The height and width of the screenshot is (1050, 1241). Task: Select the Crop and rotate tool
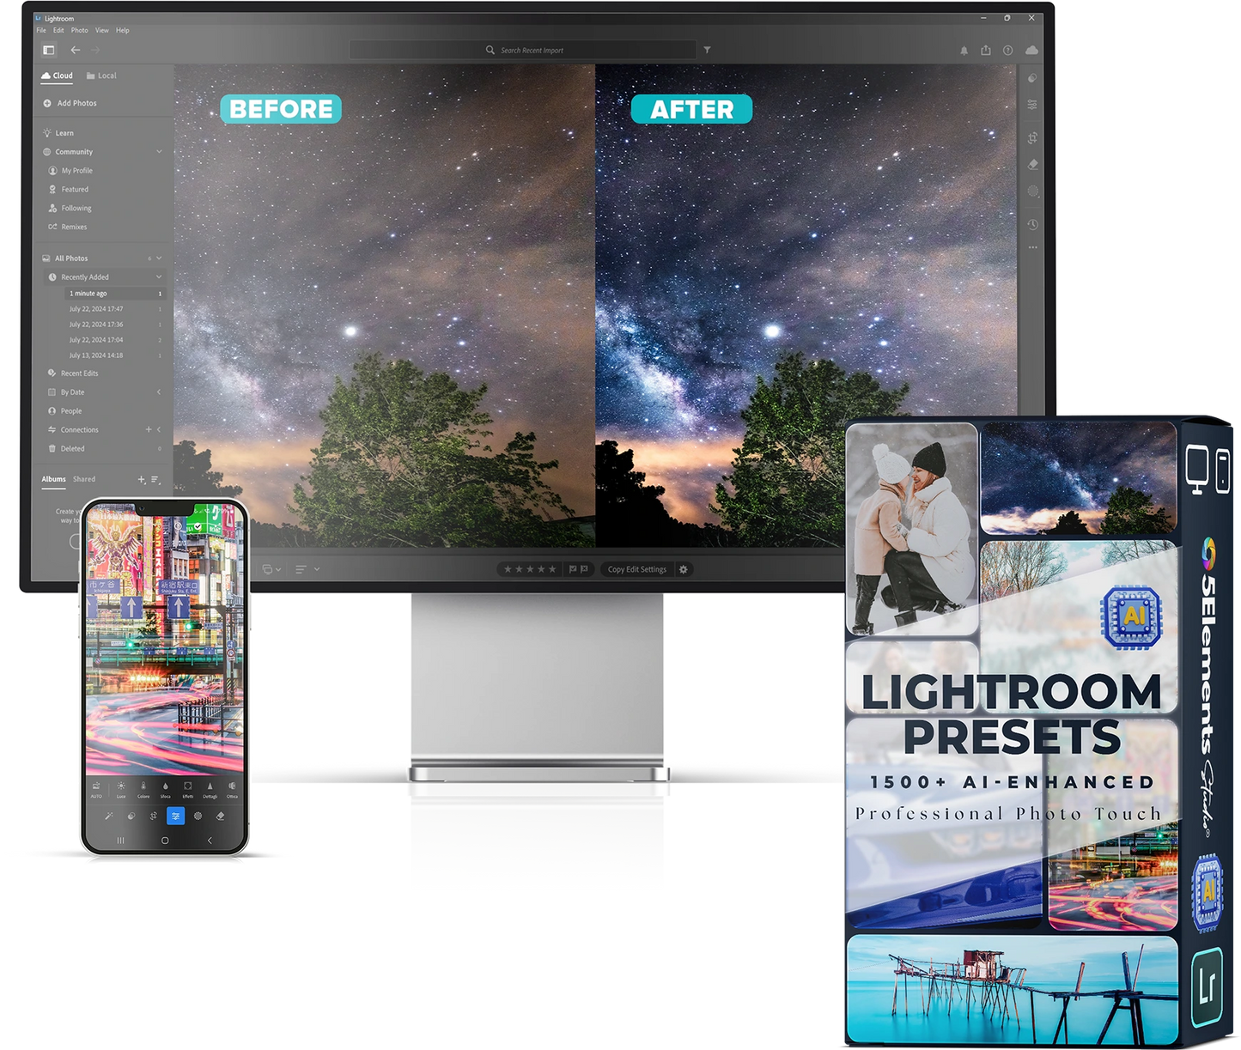click(1032, 137)
